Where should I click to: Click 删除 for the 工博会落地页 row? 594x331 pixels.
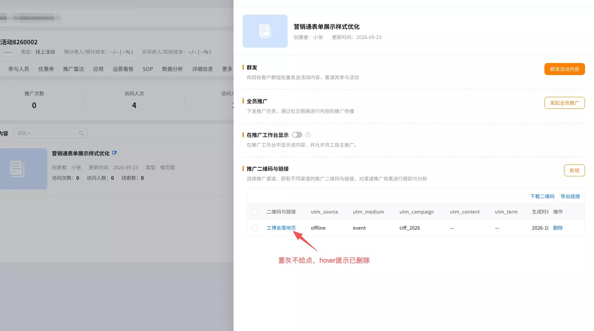pos(558,228)
